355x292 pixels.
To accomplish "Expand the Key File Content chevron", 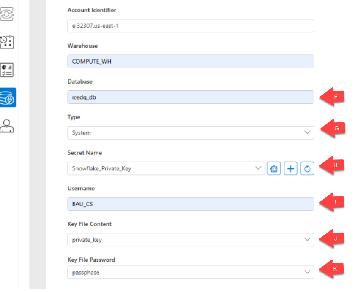I will (308, 240).
